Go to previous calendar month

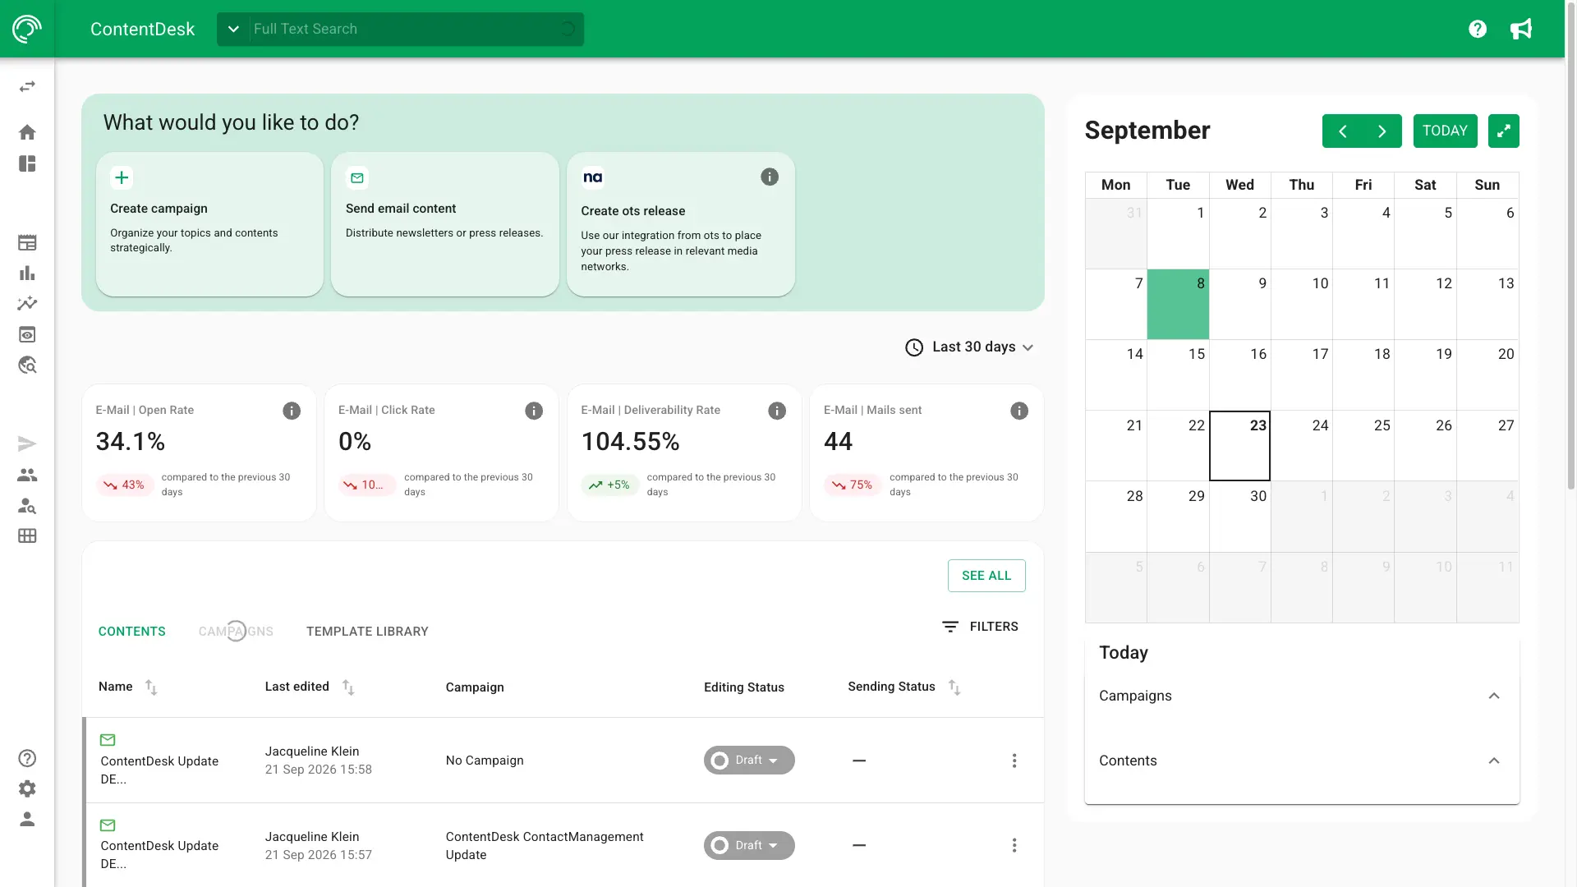(1343, 131)
